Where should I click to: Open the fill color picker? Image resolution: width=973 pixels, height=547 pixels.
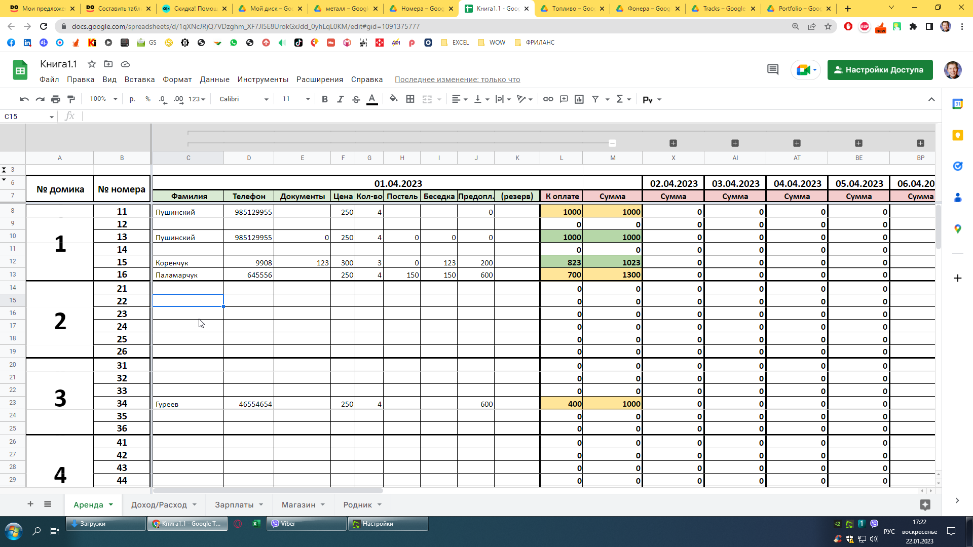[394, 99]
